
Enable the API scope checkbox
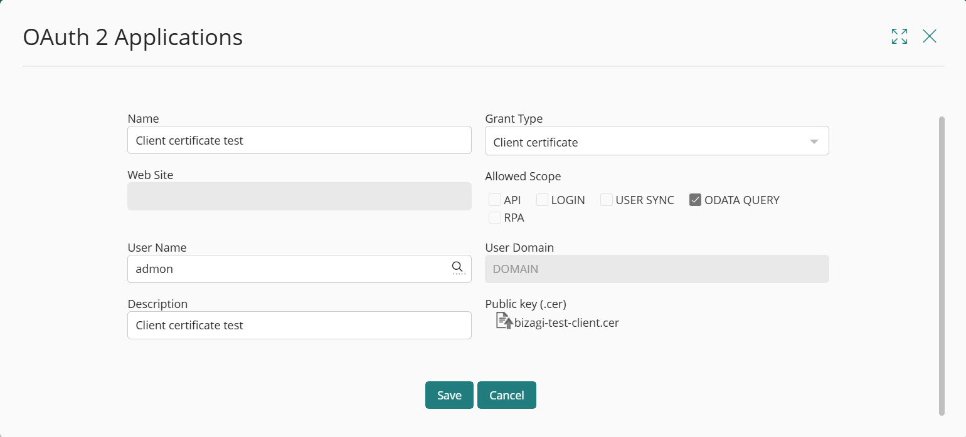495,199
